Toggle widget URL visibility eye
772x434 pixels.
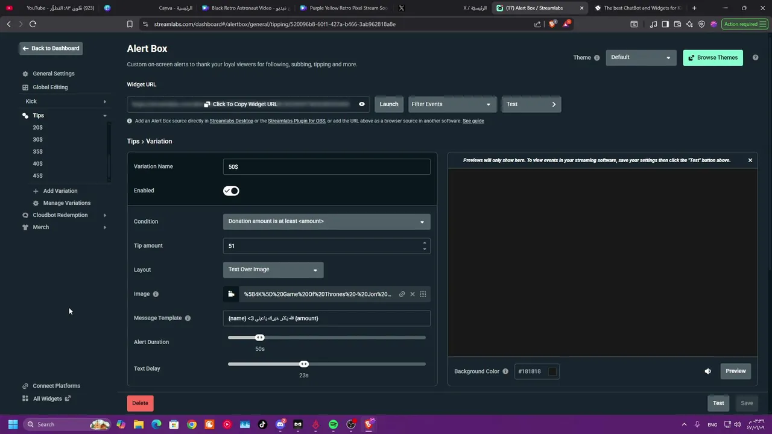[362, 104]
